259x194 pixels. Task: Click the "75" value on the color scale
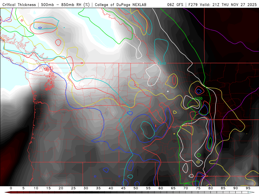point(198,188)
